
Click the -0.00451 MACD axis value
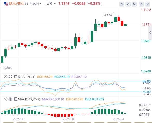click(144, 115)
